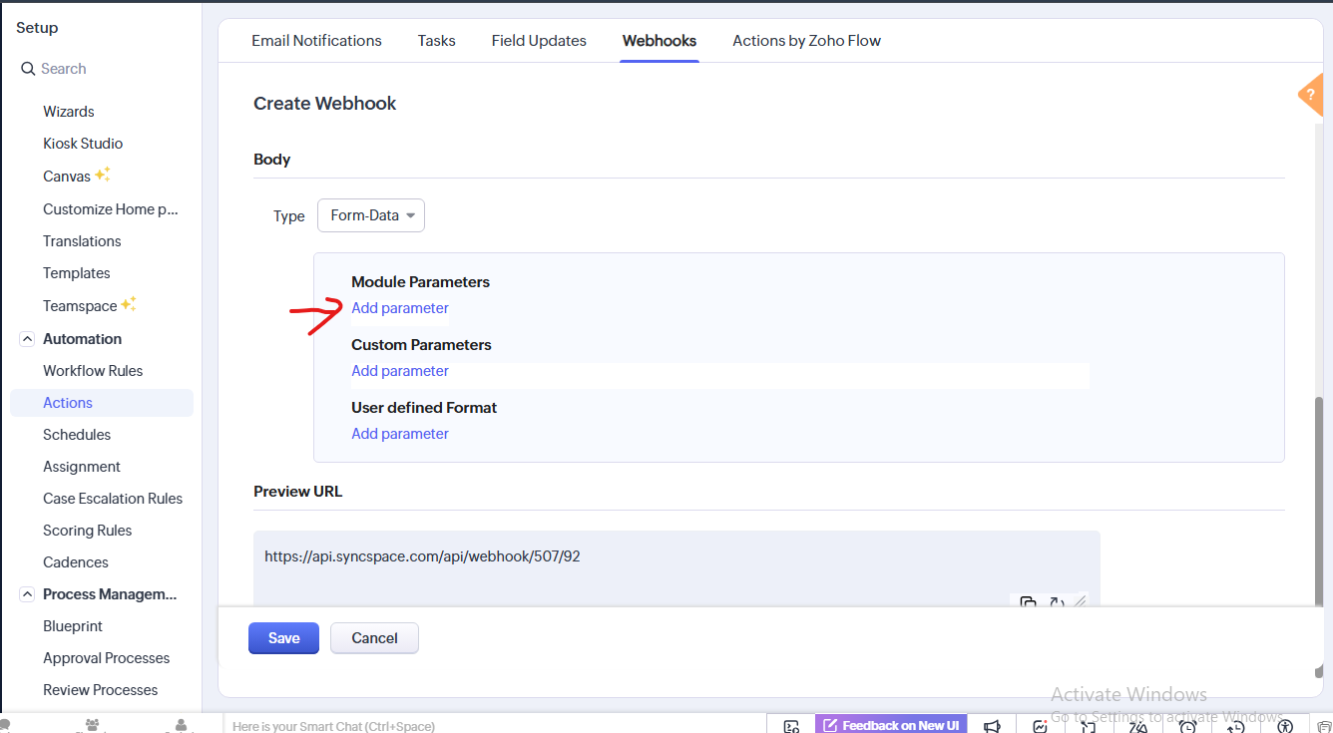The height and width of the screenshot is (733, 1333).
Task: Open the Type Form-Data dropdown
Action: tap(371, 215)
